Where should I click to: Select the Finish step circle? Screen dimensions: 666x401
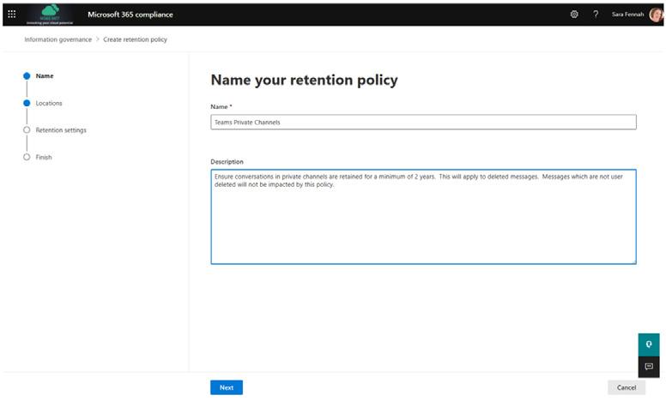27,158
